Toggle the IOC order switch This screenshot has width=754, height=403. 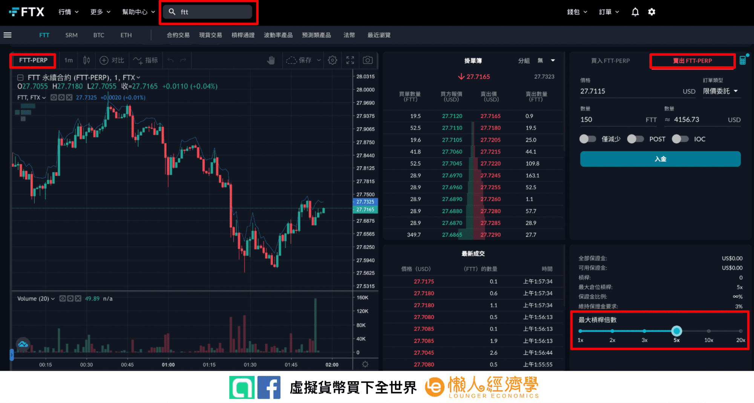(x=680, y=139)
